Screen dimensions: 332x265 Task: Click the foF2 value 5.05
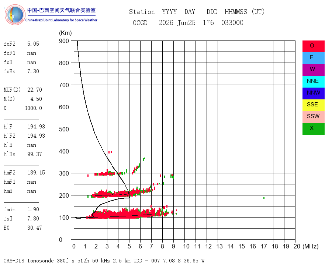[33, 44]
